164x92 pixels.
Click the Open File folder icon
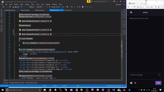pos(13,7)
